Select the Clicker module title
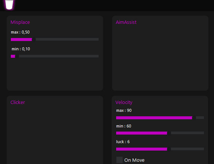This screenshot has height=164, width=214. click(x=18, y=102)
